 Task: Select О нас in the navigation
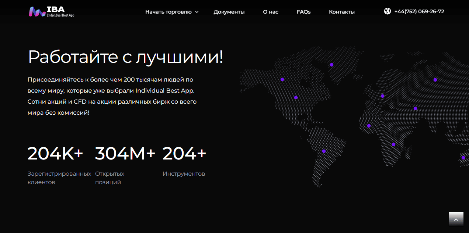(x=271, y=12)
